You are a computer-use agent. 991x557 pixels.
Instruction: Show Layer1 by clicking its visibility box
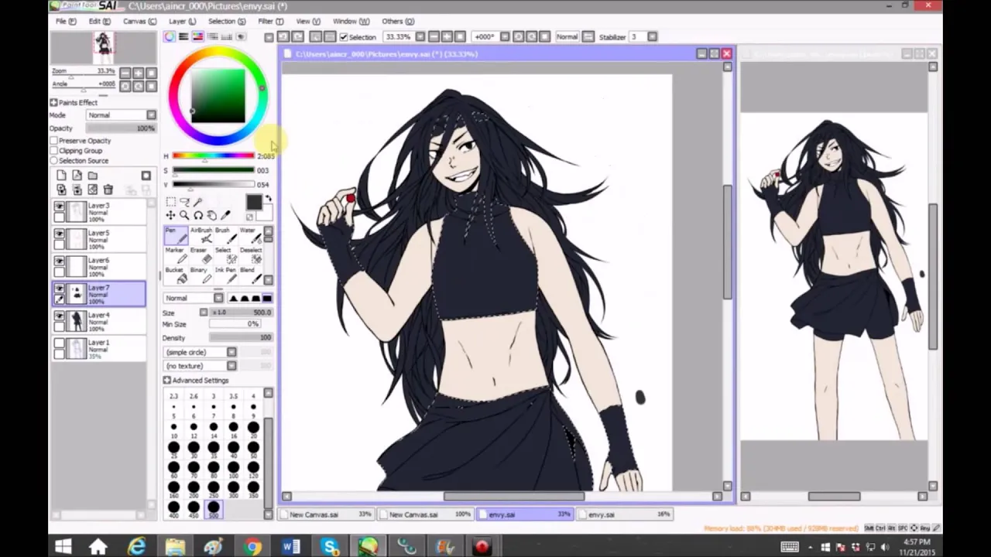click(x=59, y=343)
